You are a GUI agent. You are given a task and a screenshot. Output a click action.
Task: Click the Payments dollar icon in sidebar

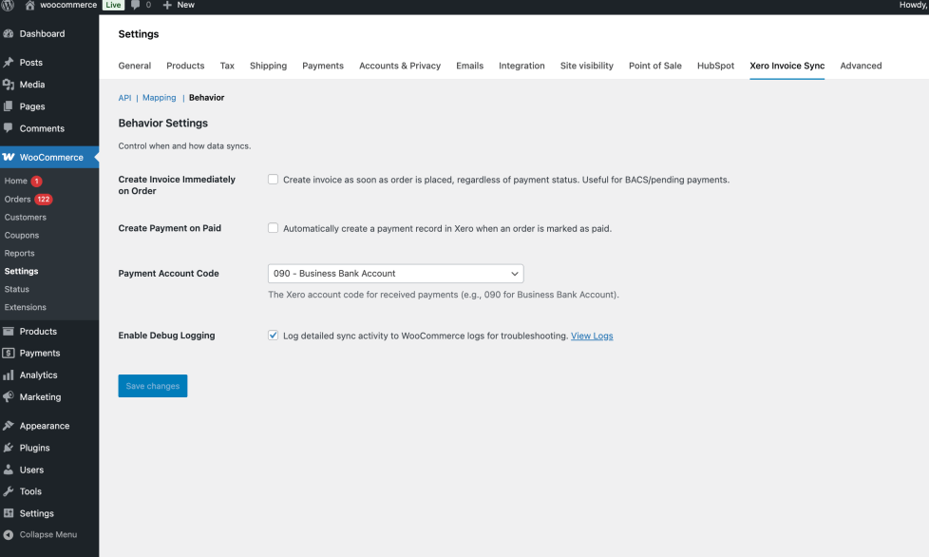9,354
